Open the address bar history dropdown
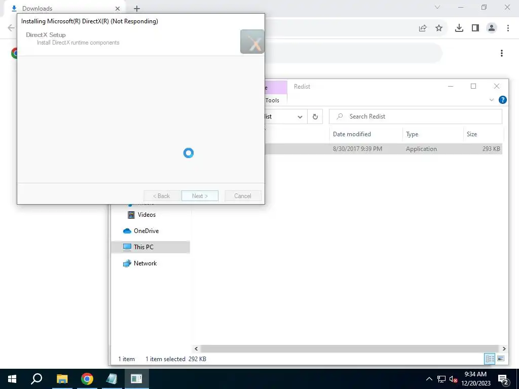 click(300, 117)
